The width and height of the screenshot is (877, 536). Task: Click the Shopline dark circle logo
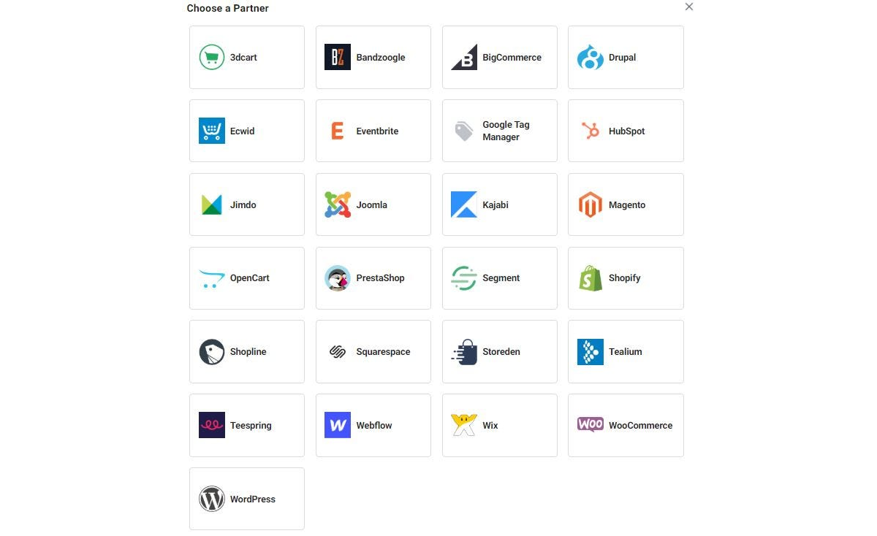(212, 352)
